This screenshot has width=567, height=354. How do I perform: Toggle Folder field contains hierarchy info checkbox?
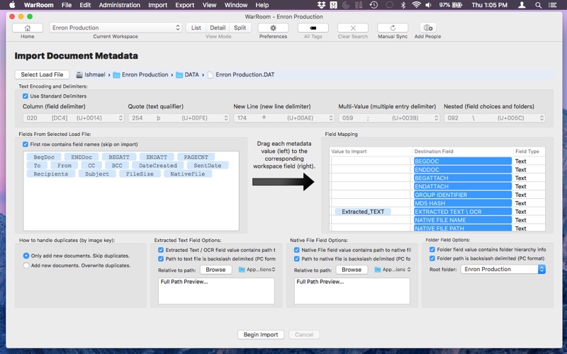[x=432, y=250]
